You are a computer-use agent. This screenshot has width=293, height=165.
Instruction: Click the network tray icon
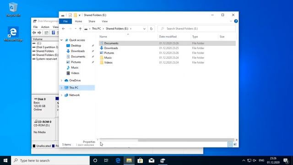pyautogui.click(x=249, y=160)
